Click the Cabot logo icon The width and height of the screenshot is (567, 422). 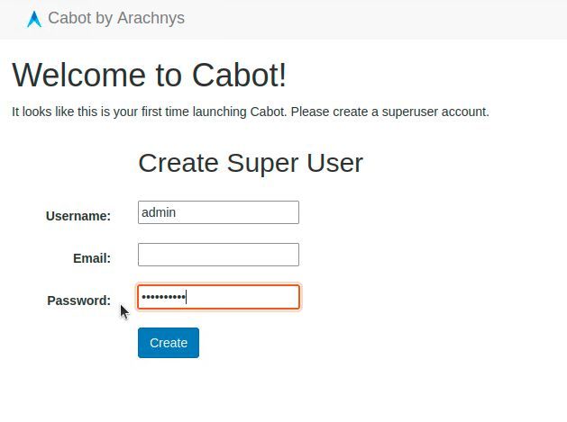34,19
